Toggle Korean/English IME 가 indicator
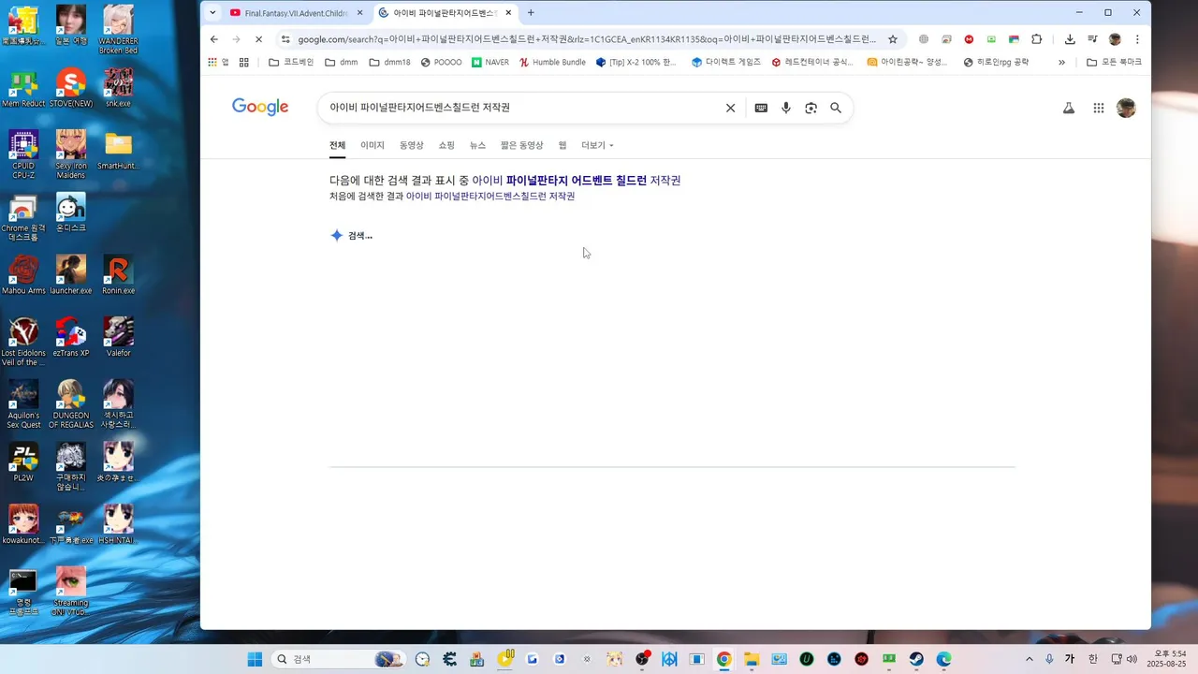Viewport: 1198px width, 674px height. pyautogui.click(x=1070, y=659)
